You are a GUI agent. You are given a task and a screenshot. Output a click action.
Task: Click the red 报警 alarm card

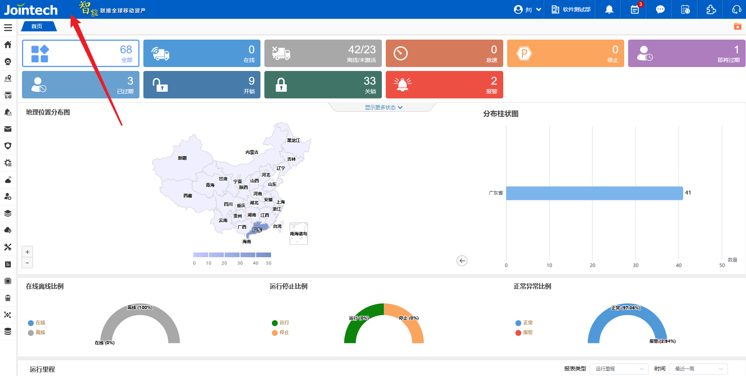[444, 85]
